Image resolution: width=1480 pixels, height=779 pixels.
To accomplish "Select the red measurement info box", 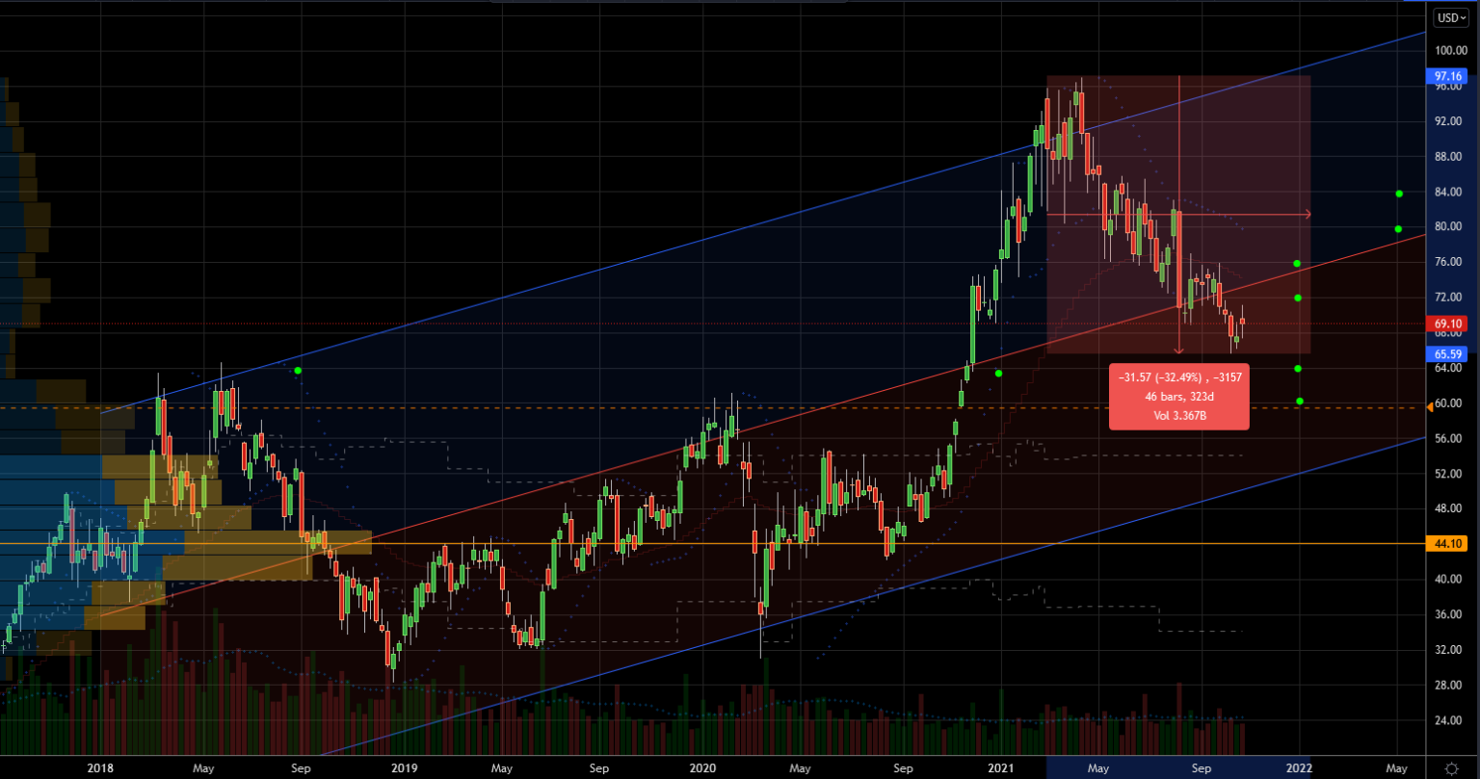I will pos(1178,396).
